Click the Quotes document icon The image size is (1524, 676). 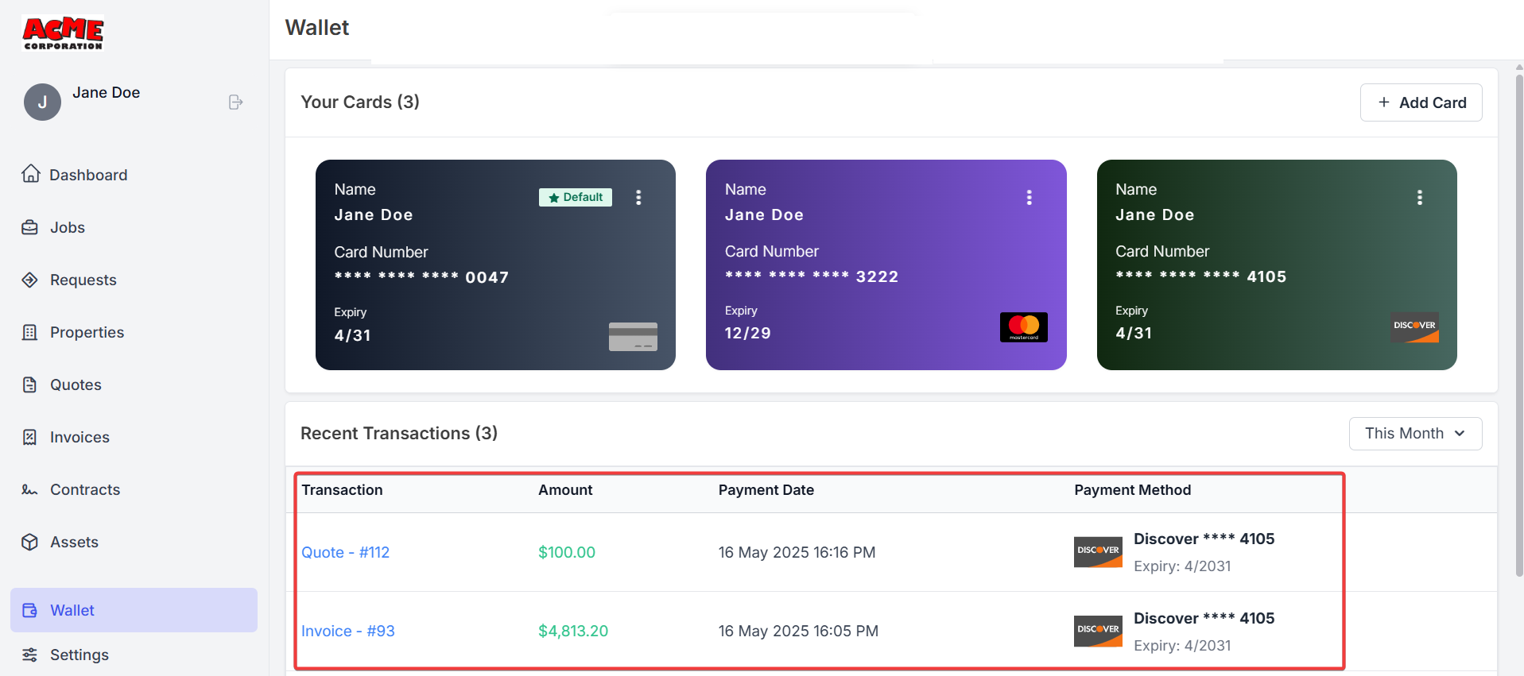tap(30, 384)
